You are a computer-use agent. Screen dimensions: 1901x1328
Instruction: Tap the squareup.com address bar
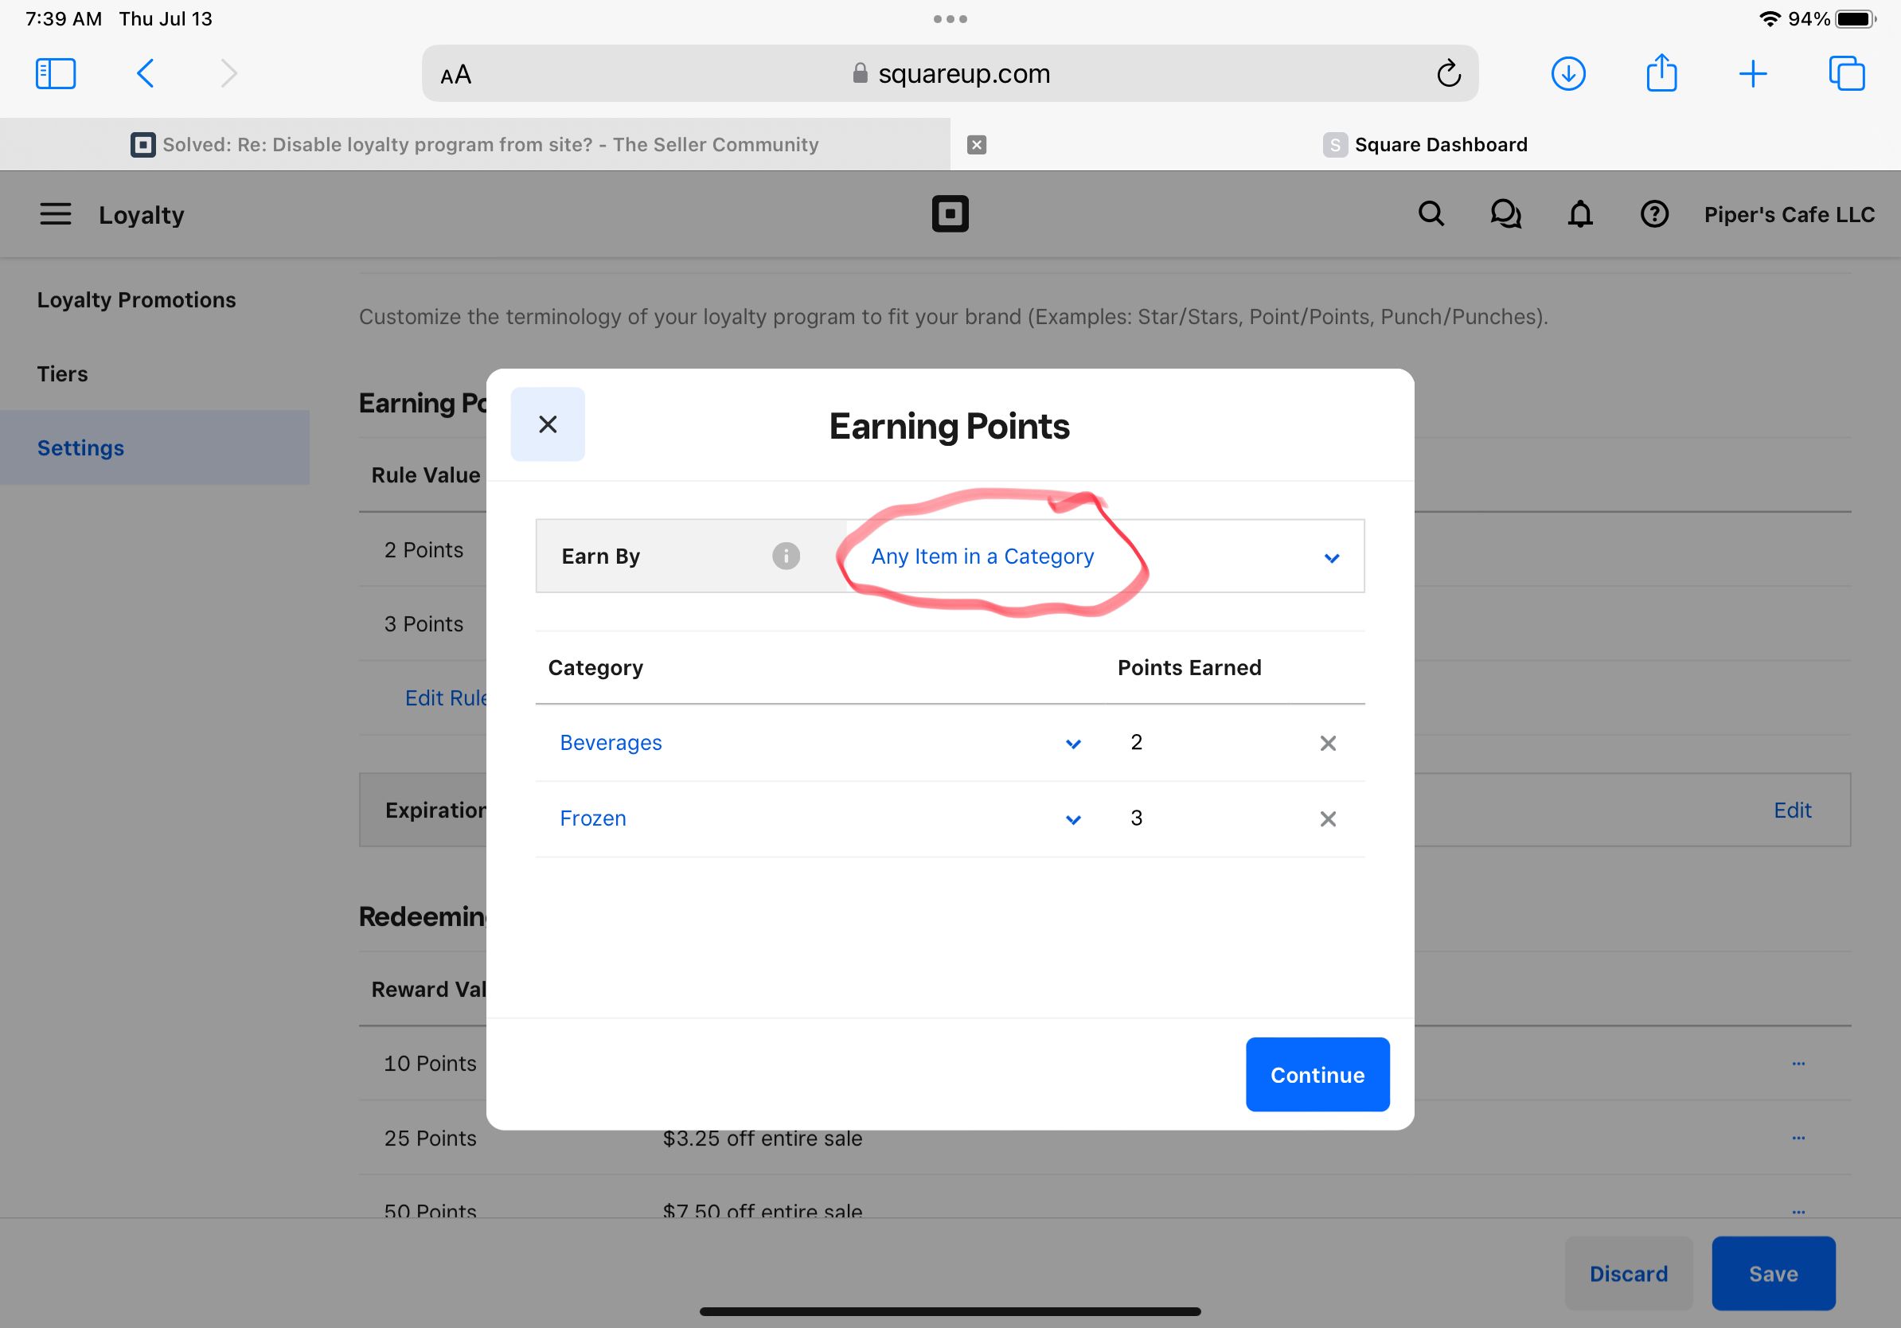click(x=950, y=74)
